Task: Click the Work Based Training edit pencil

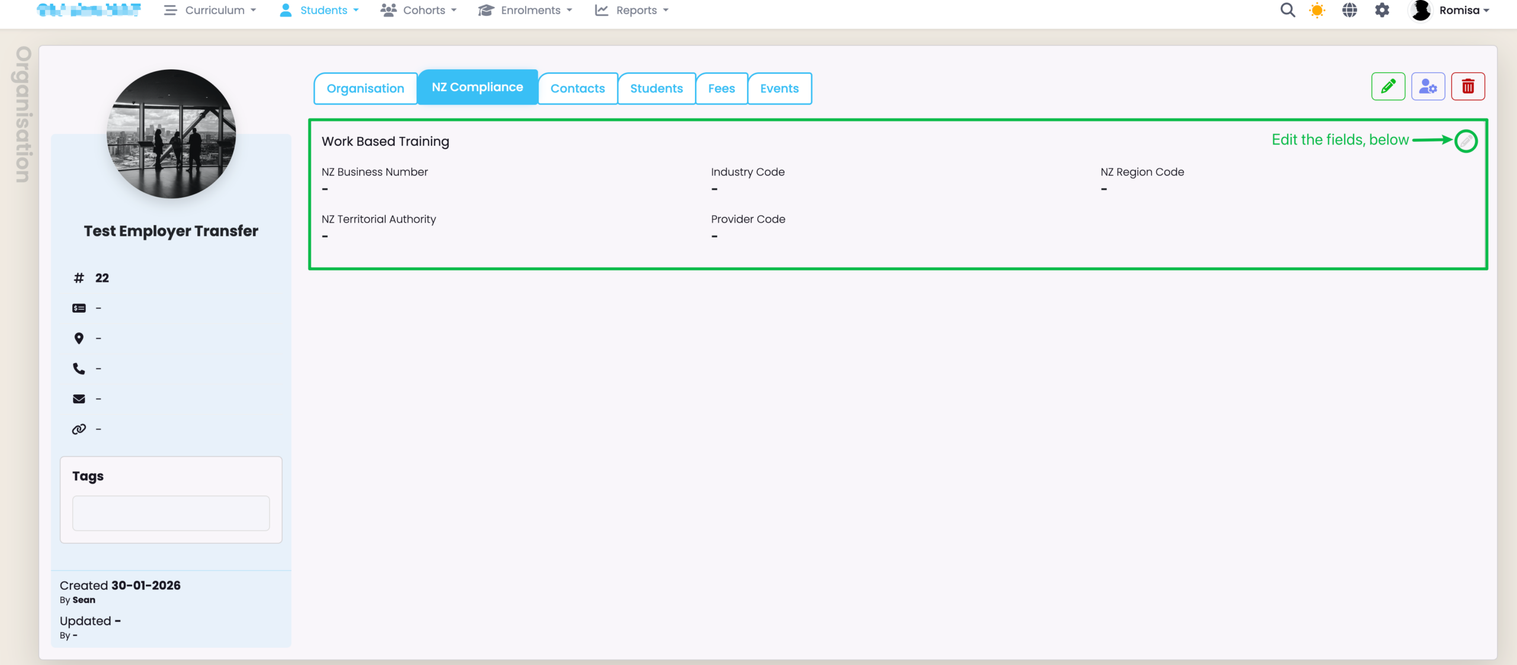Action: tap(1465, 141)
